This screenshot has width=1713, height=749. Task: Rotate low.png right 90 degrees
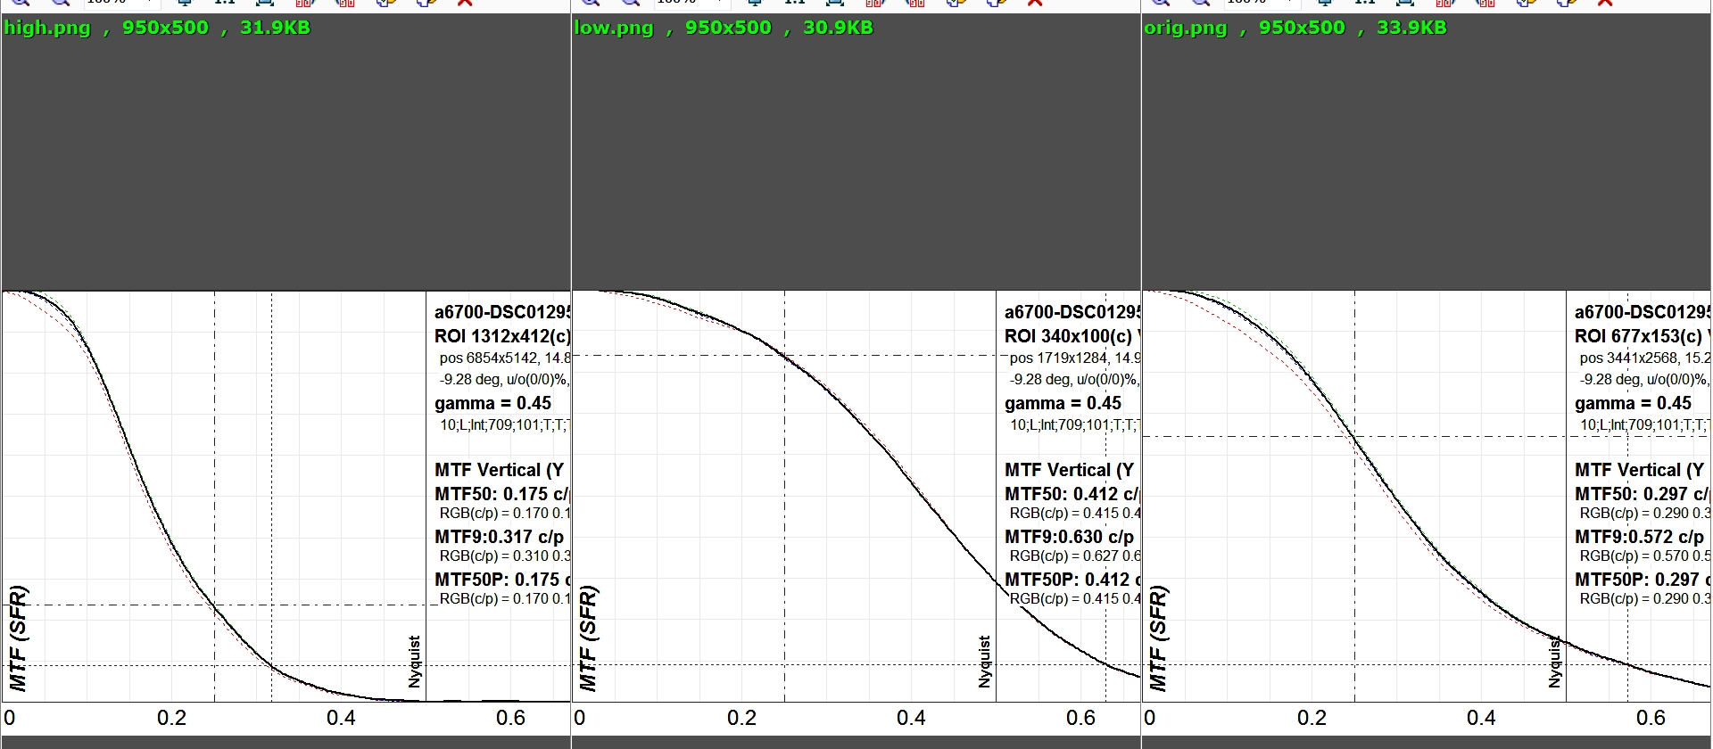tap(914, 3)
